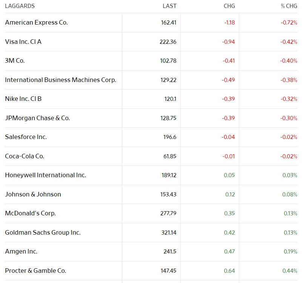Image resolution: width=303 pixels, height=283 pixels.
Task: Click the CHG column header
Action: click(229, 6)
